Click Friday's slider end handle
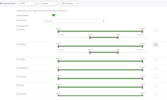The width and height of the screenshot is (167, 100). [x=142, y=87]
